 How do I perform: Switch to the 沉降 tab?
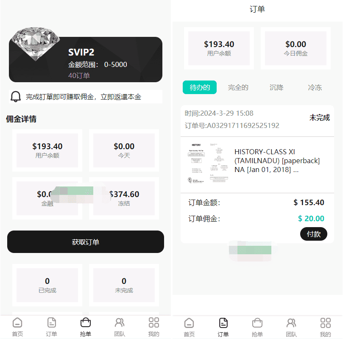pyautogui.click(x=276, y=87)
